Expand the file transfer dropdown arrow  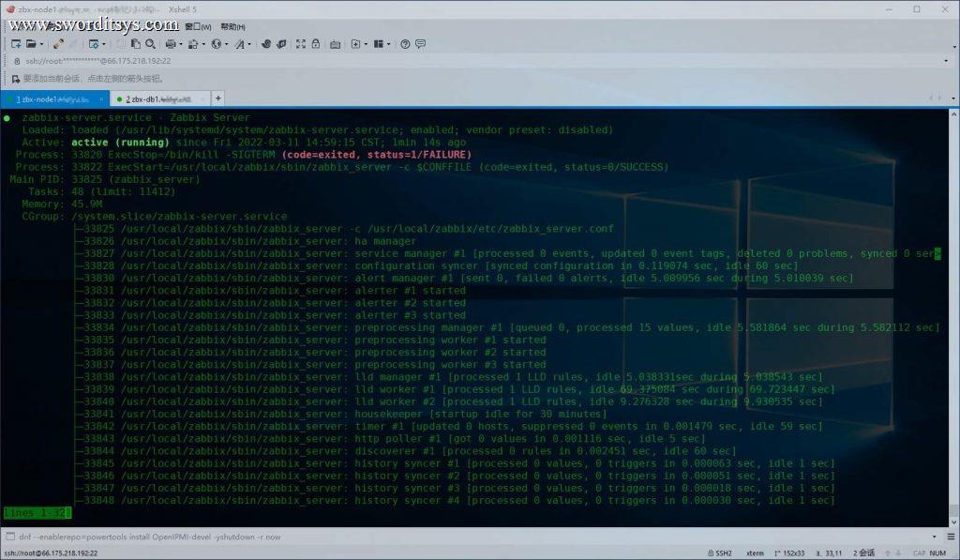click(203, 44)
